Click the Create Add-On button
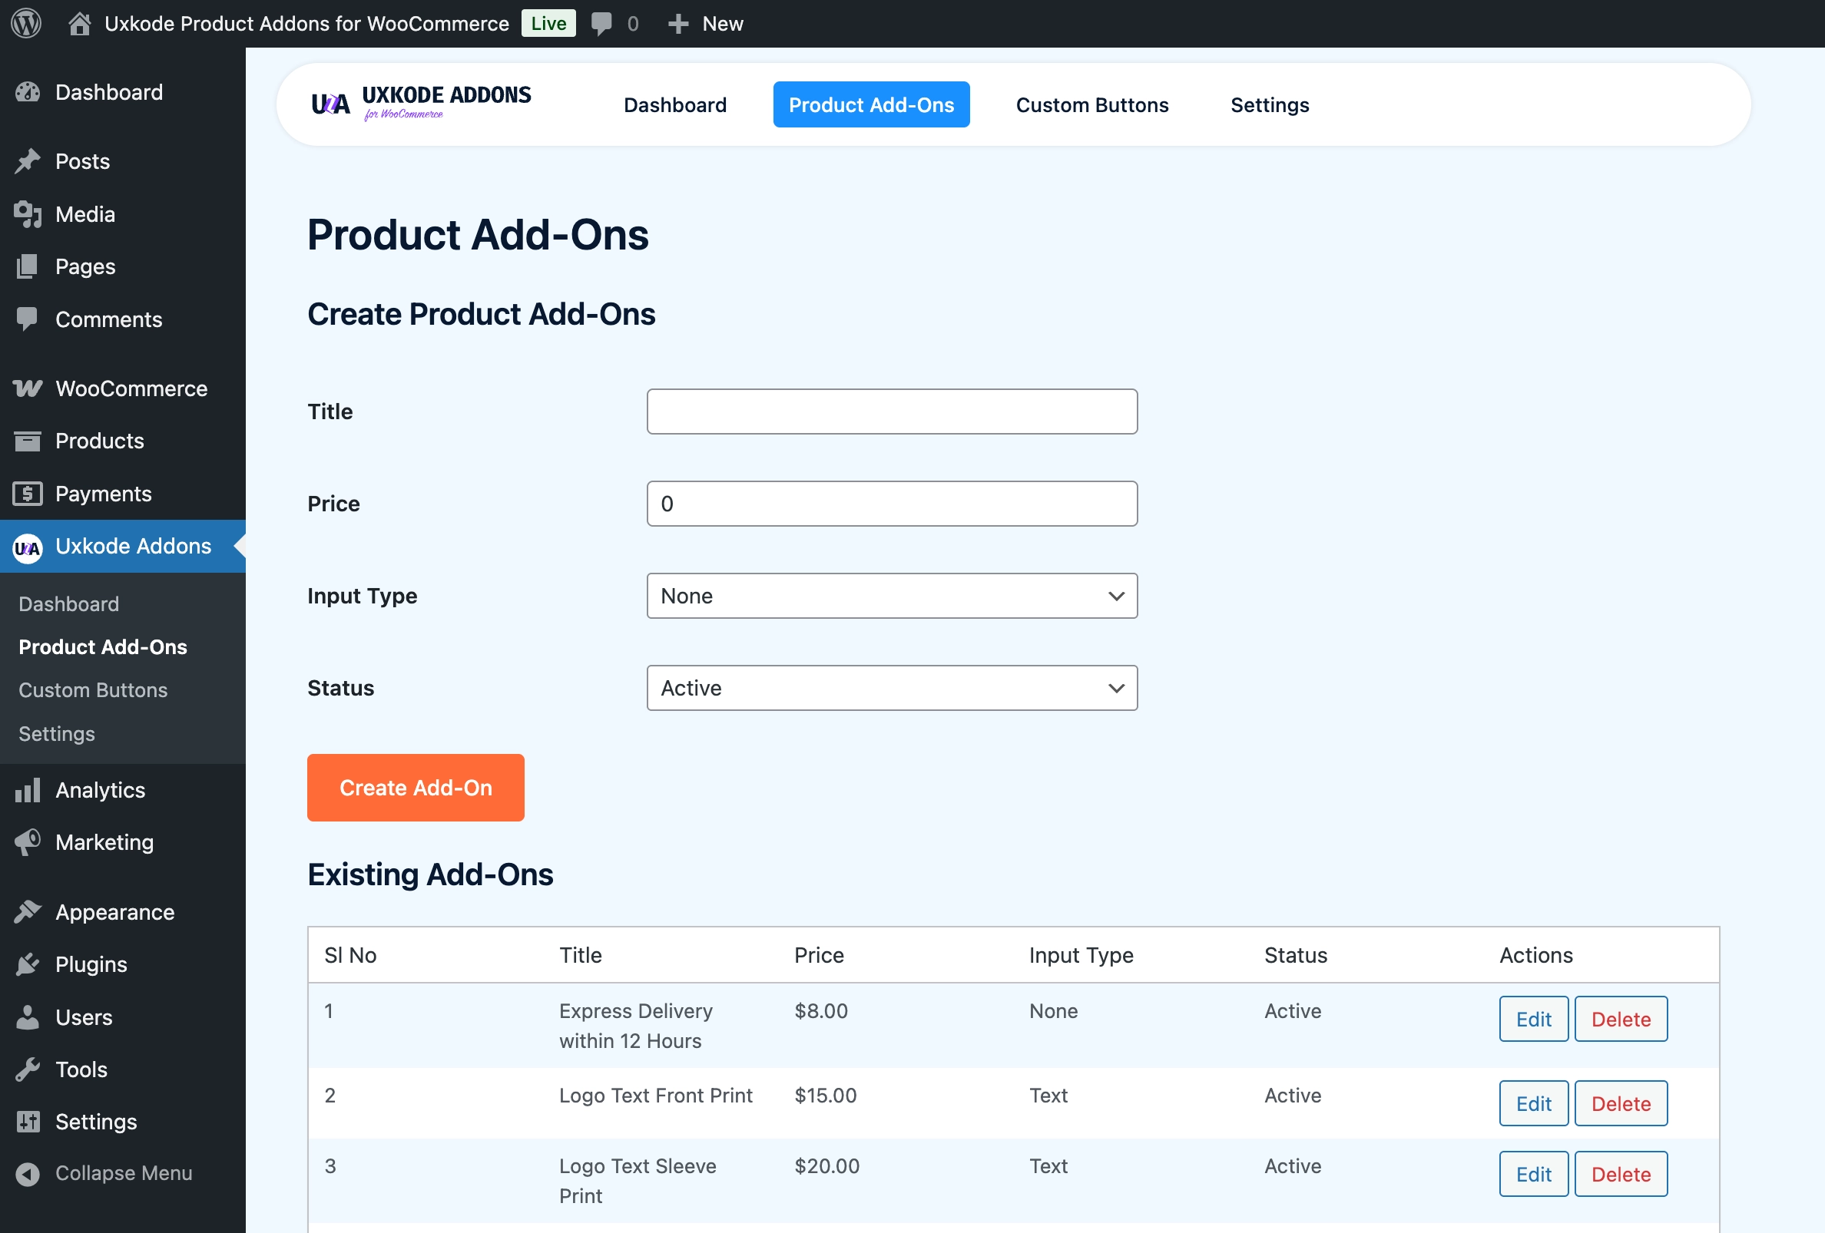The image size is (1825, 1233). coord(416,788)
